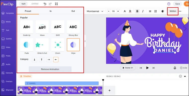Select the Zoom animation preset
Viewport: 189px width, 96px height.
pyautogui.click(x=58, y=45)
